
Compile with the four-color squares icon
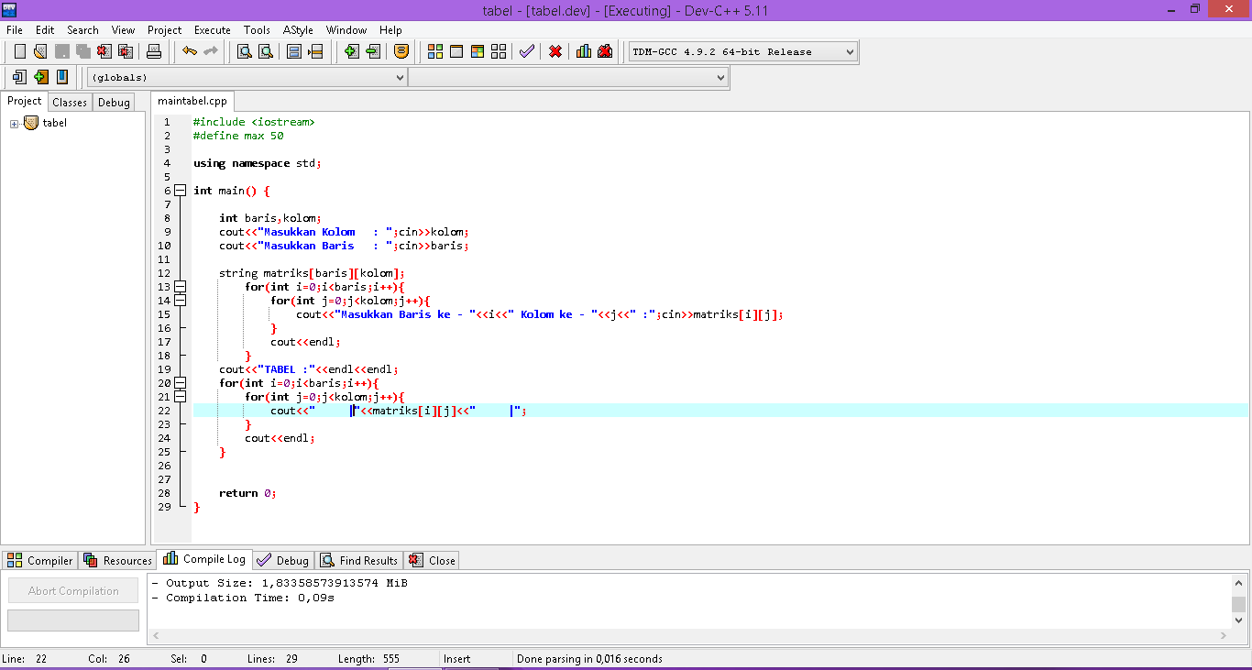tap(435, 51)
